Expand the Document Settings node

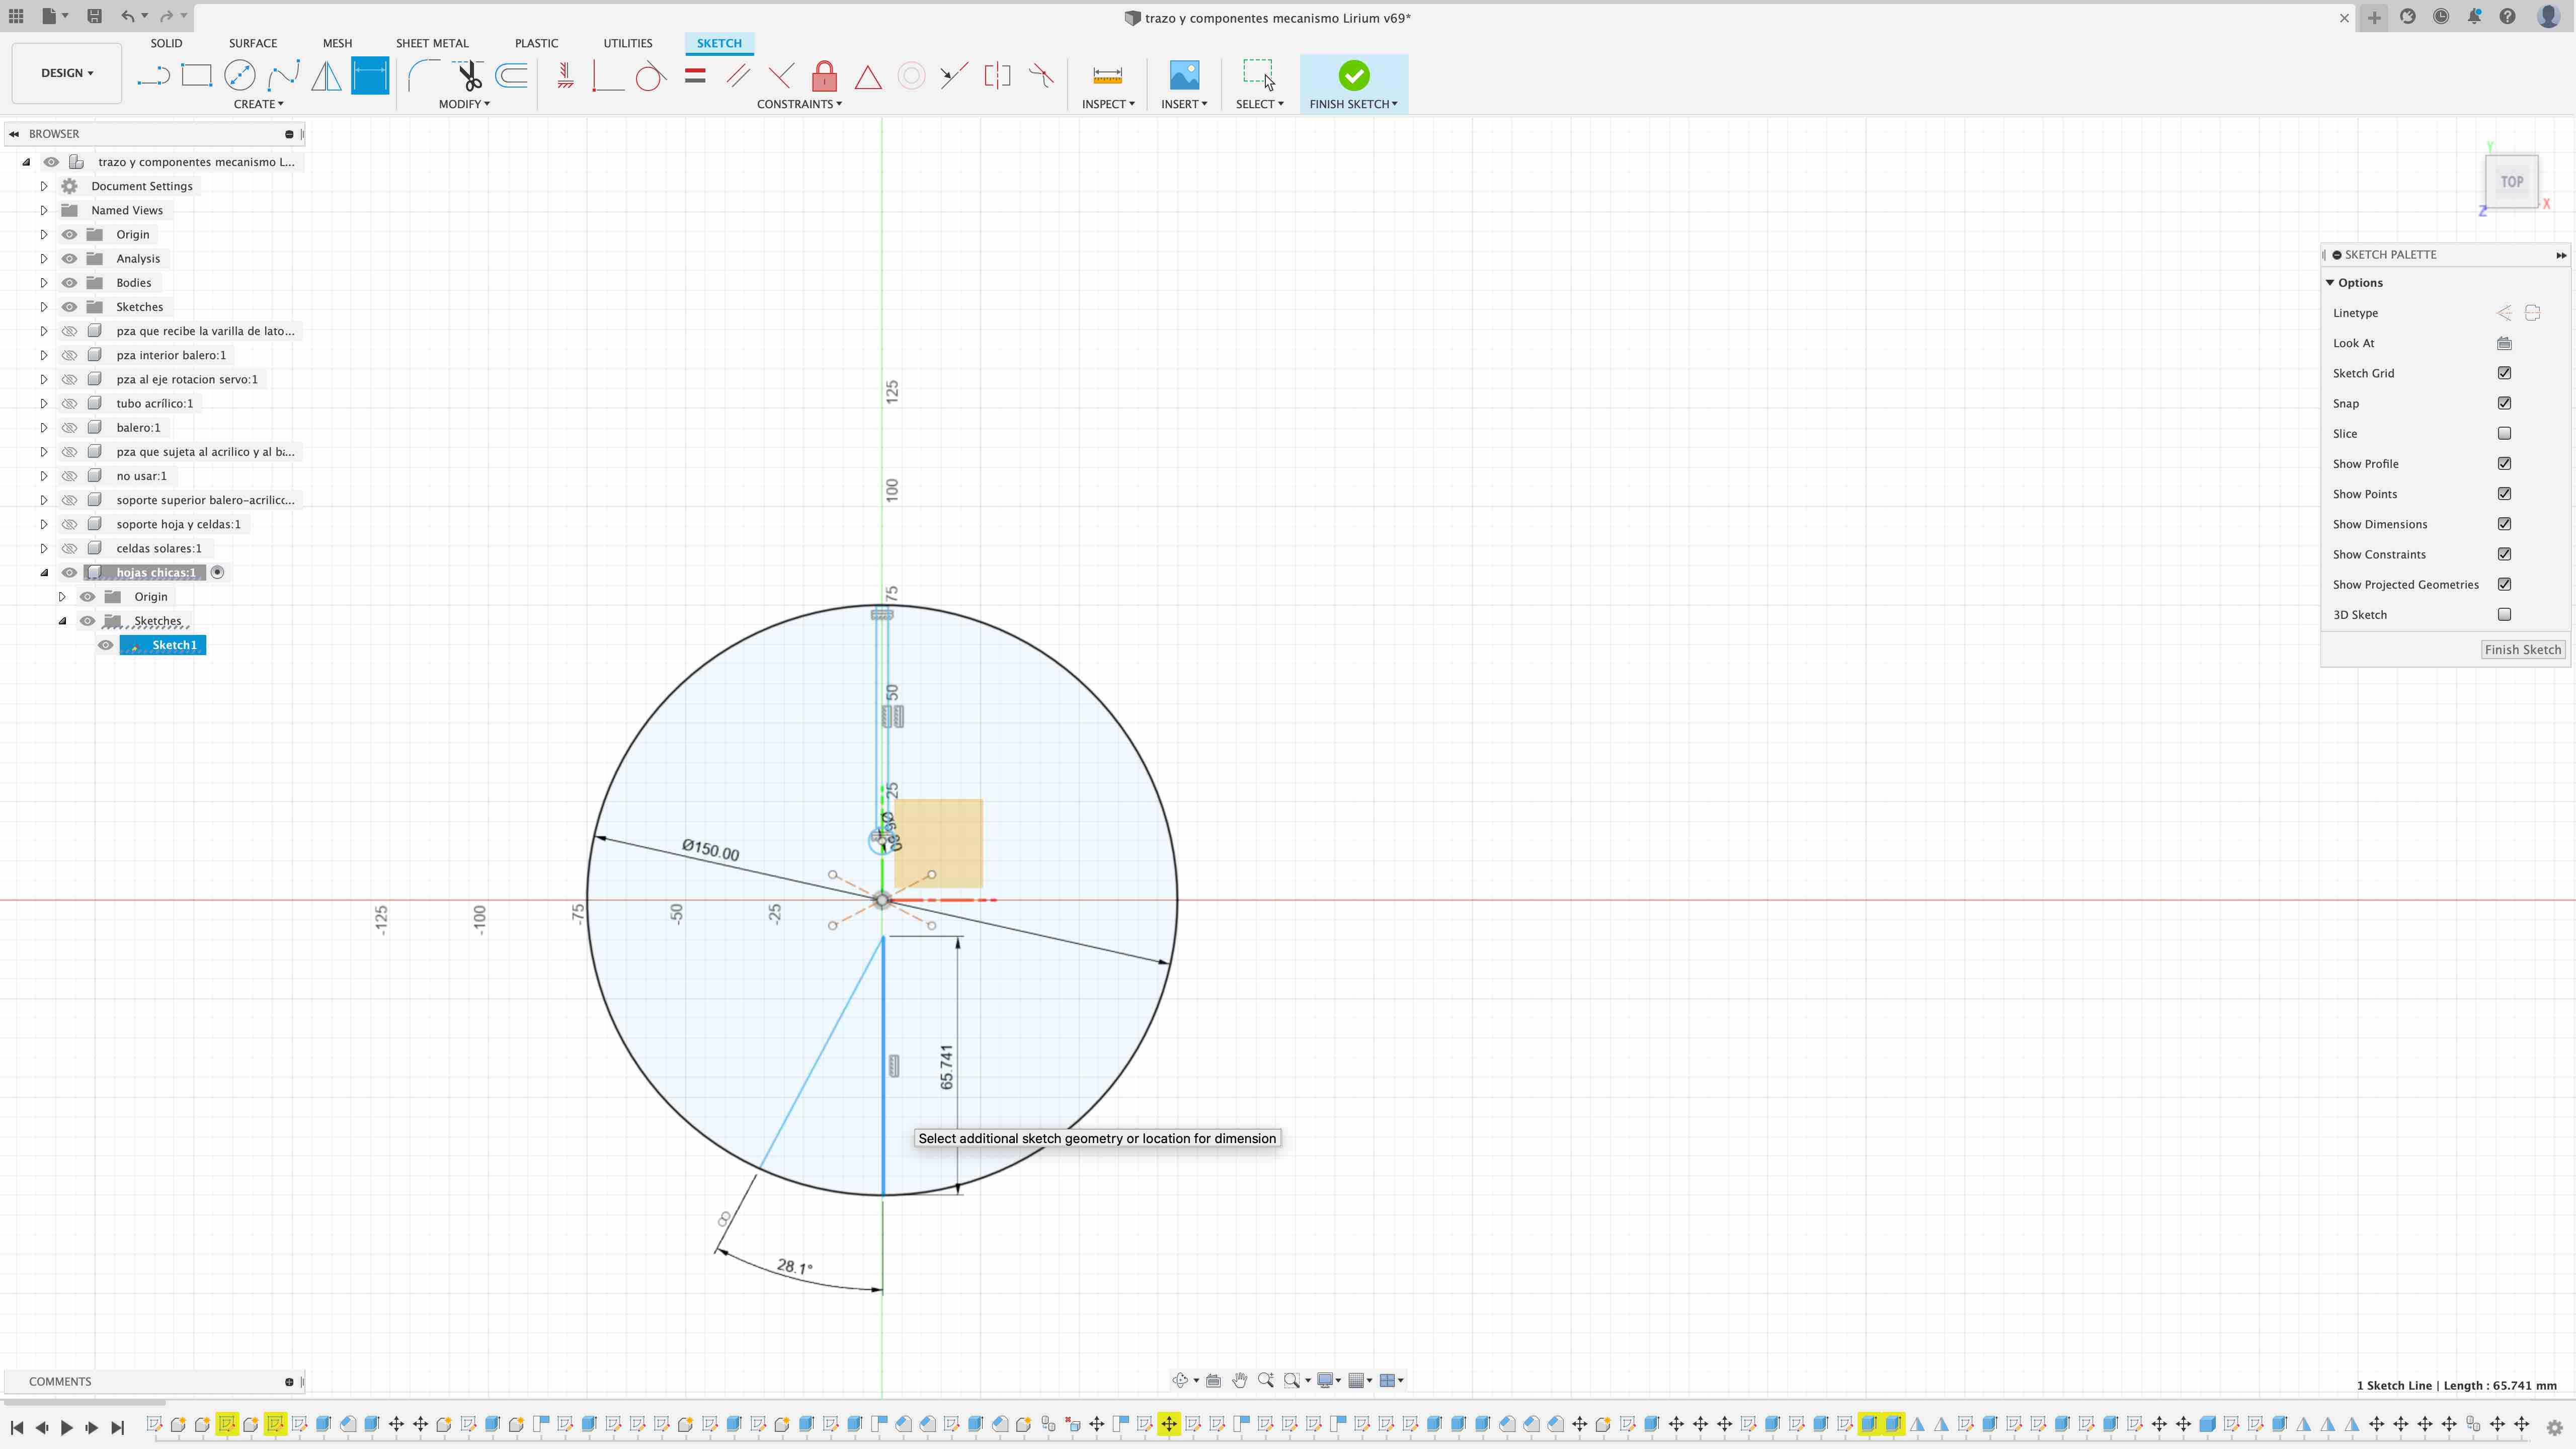click(x=44, y=186)
